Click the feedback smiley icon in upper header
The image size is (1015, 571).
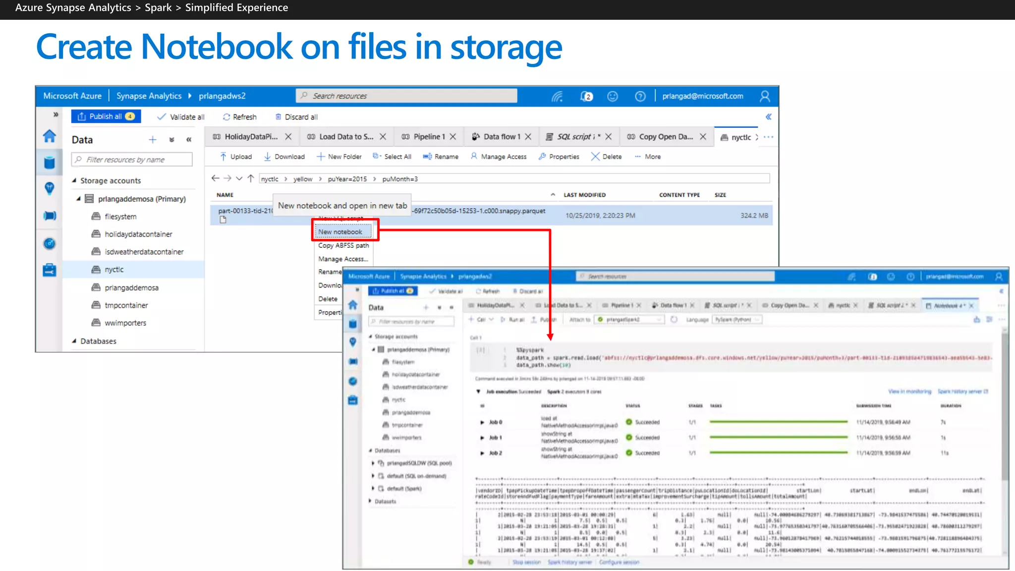coord(613,96)
